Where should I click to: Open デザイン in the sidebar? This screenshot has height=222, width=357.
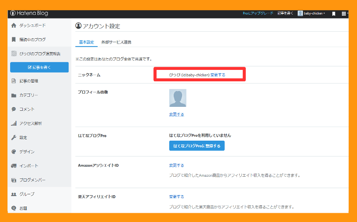point(27,152)
